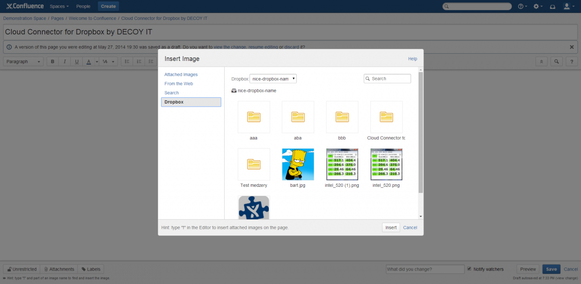Focus the header quick search field

point(477,6)
